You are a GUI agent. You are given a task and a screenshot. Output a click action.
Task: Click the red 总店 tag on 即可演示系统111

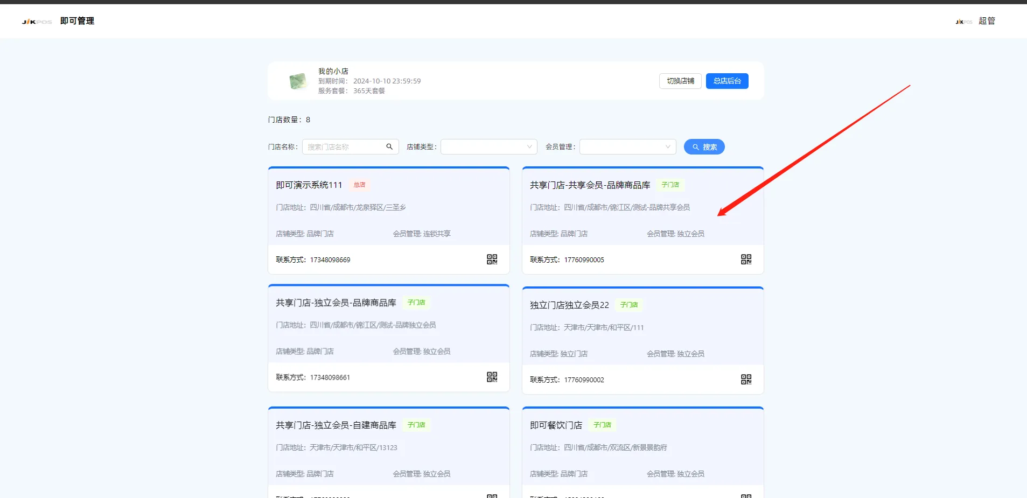tap(359, 185)
